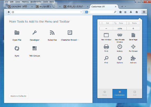Click the New Window icon in menu panel
This screenshot has width=151, height=107.
[106, 35]
